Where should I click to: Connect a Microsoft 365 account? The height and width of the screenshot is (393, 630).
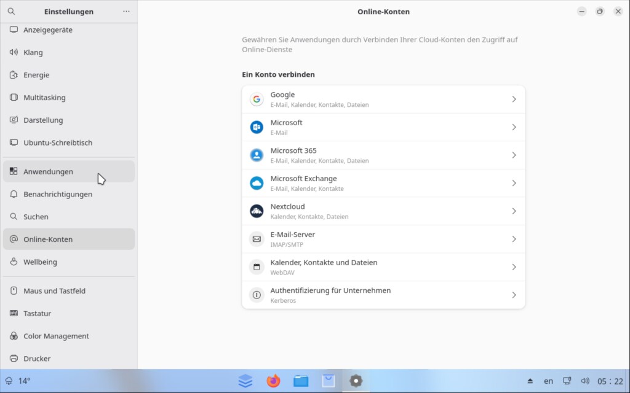383,155
